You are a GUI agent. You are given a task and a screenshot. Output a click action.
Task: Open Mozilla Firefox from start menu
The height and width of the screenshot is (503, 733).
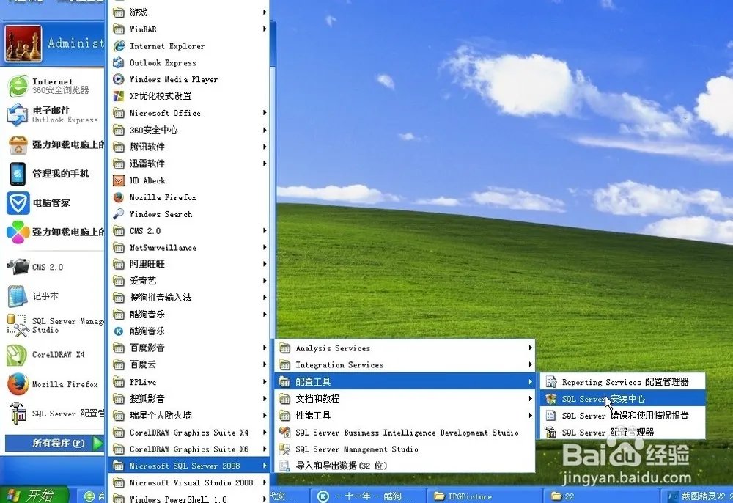click(x=157, y=197)
